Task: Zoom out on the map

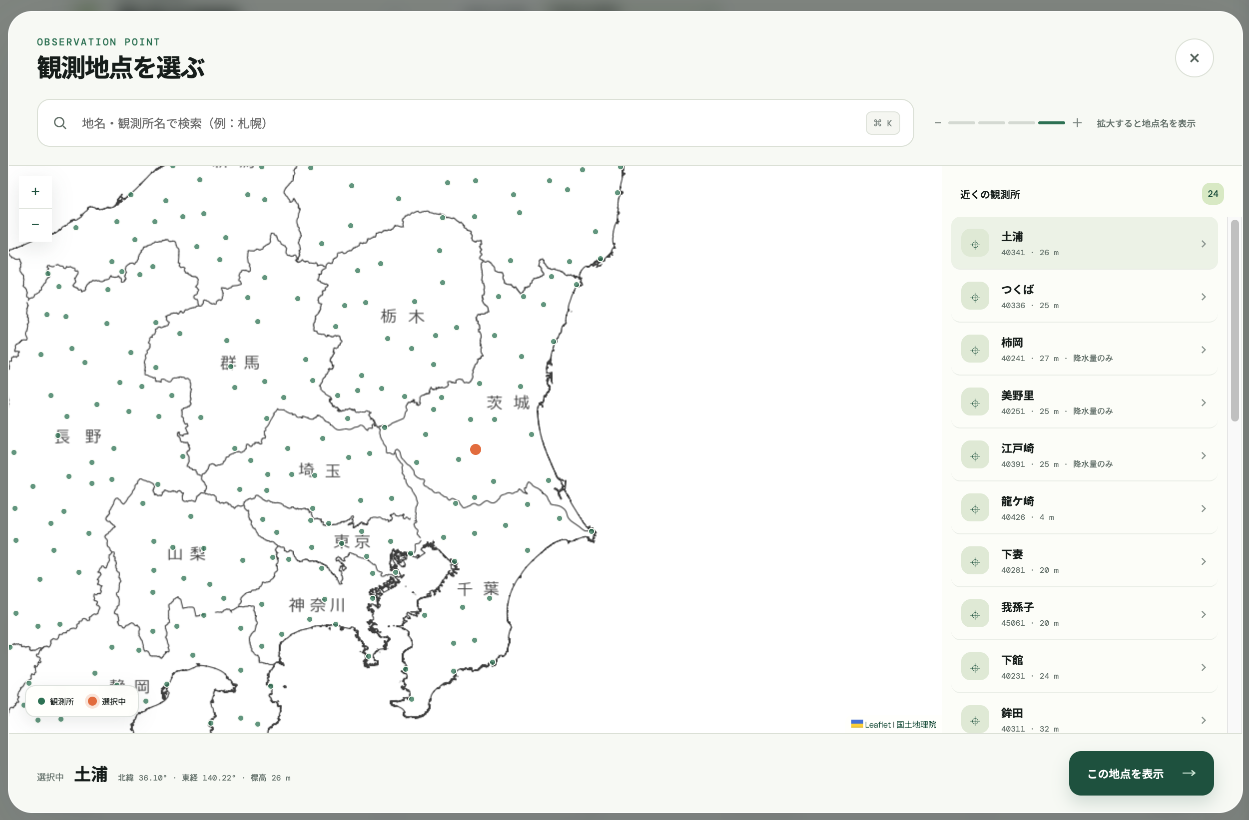Action: (35, 225)
